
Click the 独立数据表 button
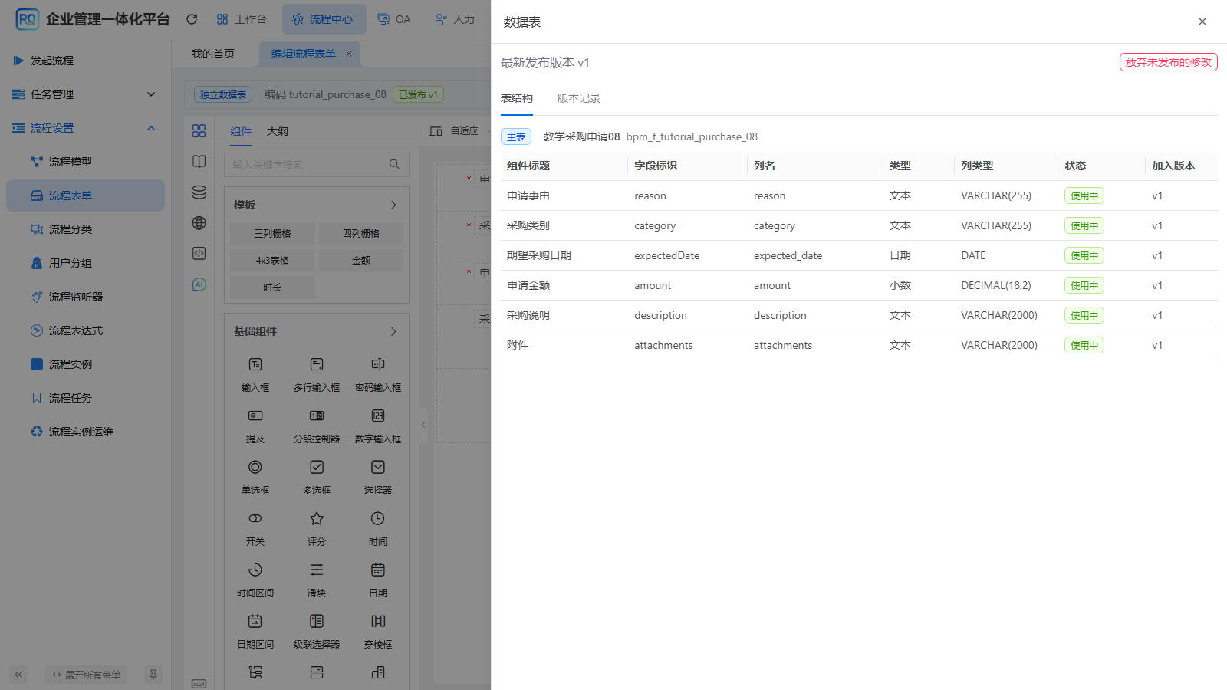coord(223,94)
